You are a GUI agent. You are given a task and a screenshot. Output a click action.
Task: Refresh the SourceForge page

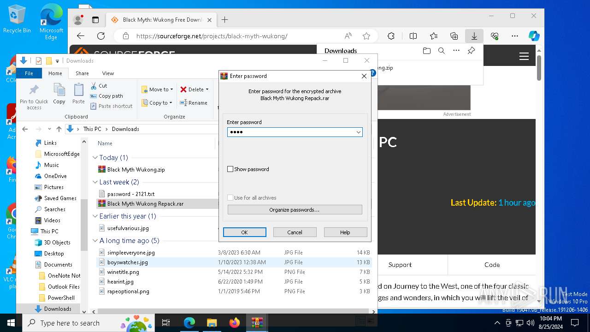(101, 36)
